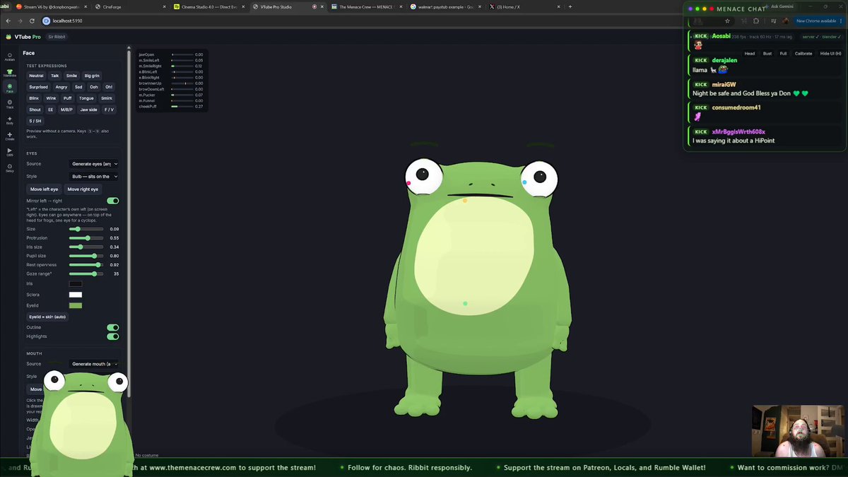Preview the Neutral expression
This screenshot has height=477, width=848.
tap(36, 76)
